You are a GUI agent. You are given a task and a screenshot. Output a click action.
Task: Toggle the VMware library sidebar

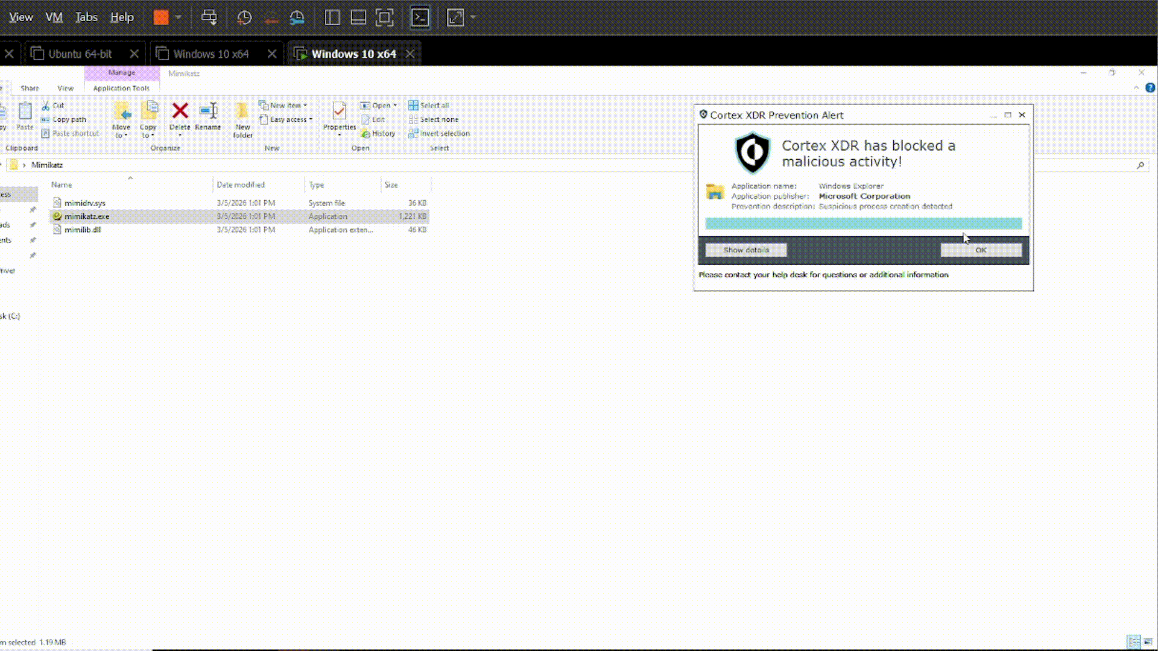pos(332,17)
